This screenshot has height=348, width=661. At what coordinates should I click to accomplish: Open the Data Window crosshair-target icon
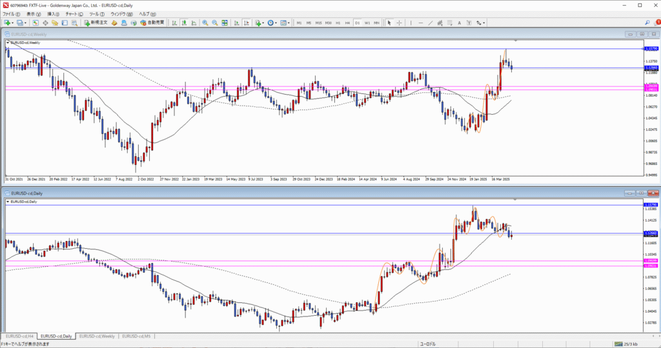click(x=45, y=23)
